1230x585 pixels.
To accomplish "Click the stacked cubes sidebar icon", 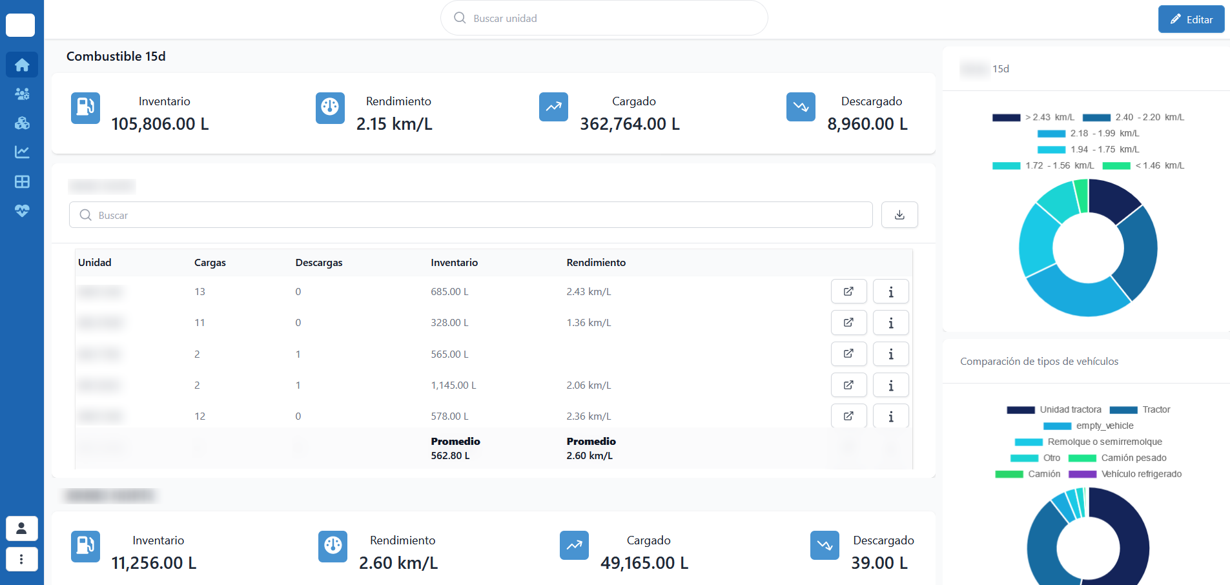I will [22, 123].
